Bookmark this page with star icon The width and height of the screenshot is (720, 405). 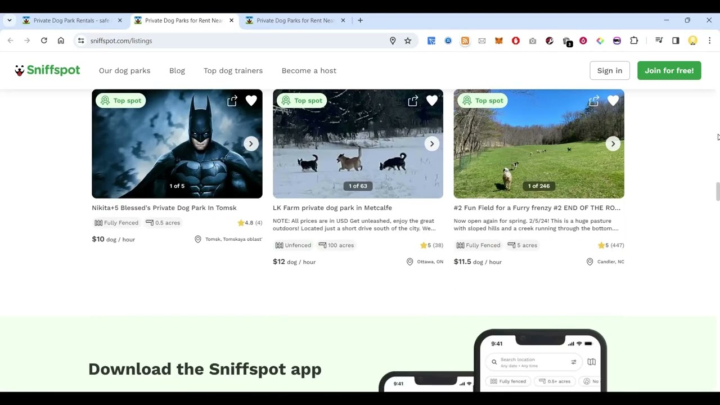pyautogui.click(x=408, y=40)
